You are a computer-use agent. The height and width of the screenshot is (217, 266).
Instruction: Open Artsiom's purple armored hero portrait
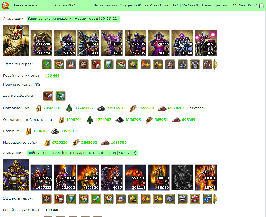point(16,175)
